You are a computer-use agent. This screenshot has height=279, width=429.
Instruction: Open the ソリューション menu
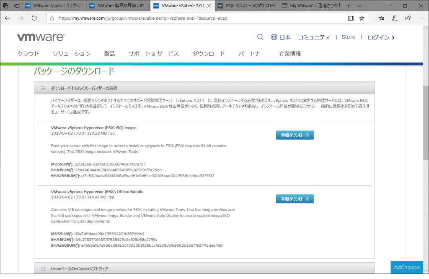pos(72,54)
